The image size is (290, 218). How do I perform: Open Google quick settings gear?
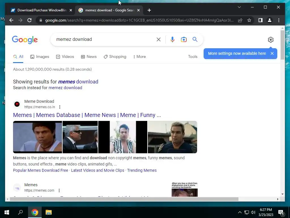pyautogui.click(x=270, y=40)
